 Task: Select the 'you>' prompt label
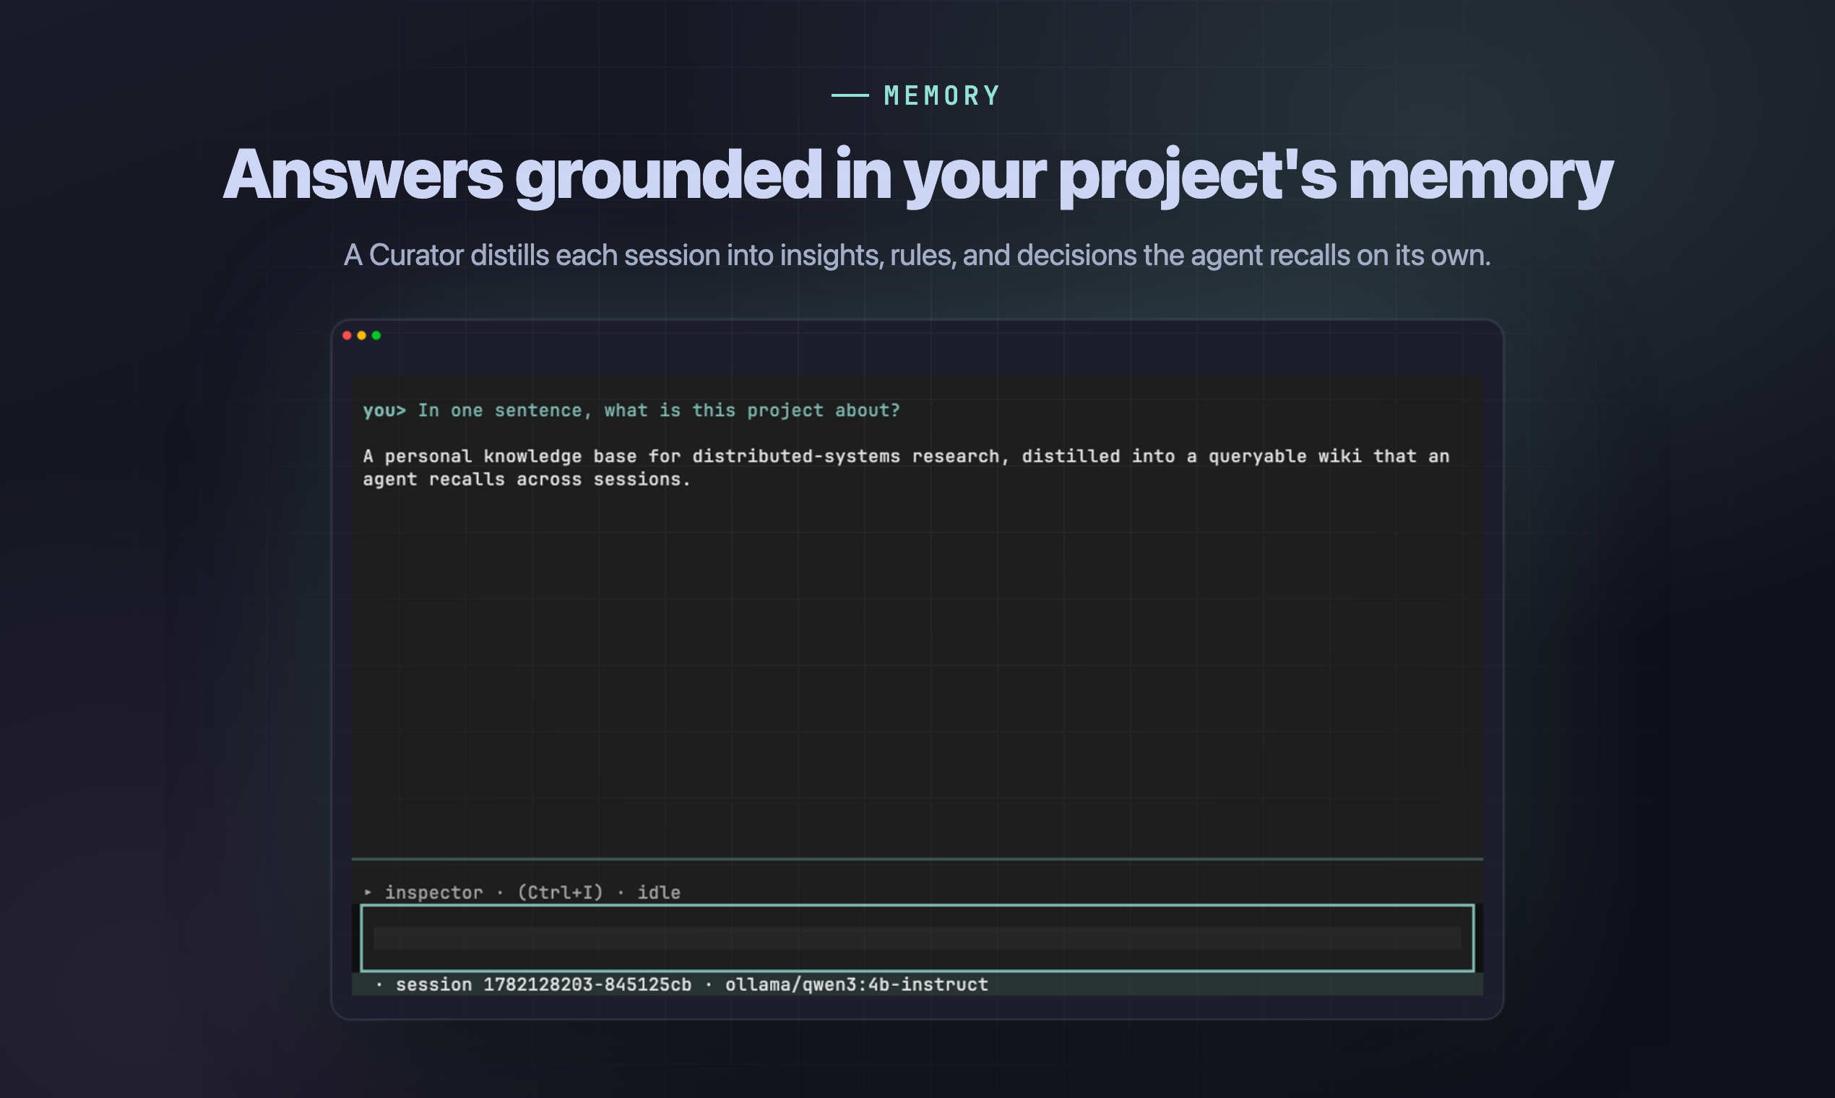click(384, 410)
